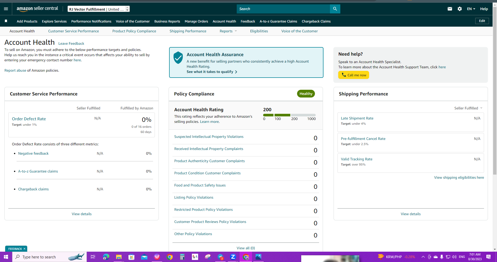This screenshot has width=497, height=262.
Task: Open the EN language dropdown
Action: [x=471, y=9]
